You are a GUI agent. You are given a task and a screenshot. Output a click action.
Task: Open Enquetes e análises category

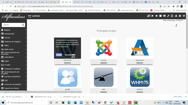(13, 69)
